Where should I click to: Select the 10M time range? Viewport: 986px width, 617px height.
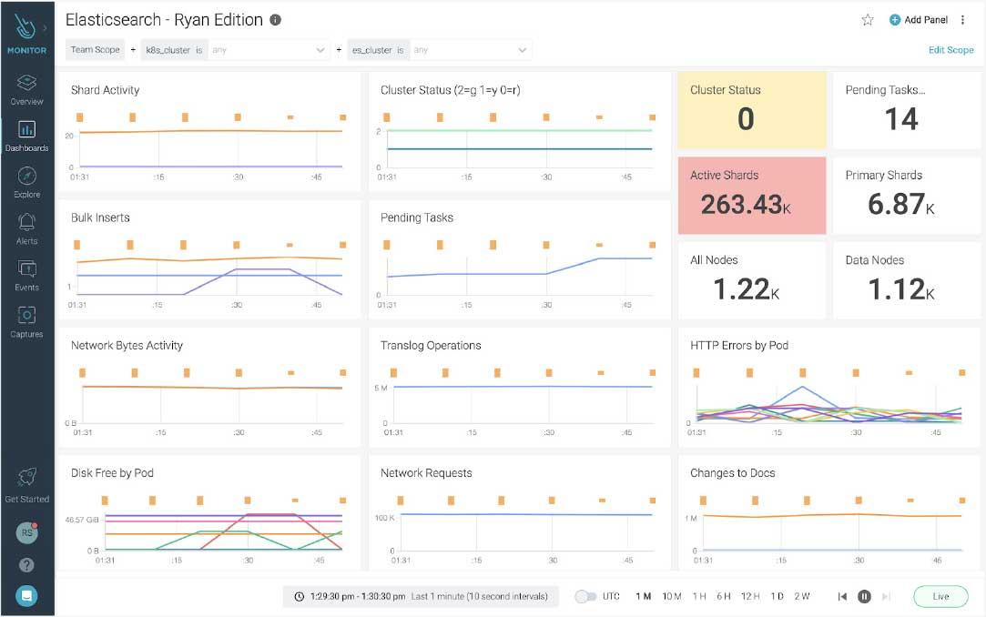pyautogui.click(x=671, y=597)
